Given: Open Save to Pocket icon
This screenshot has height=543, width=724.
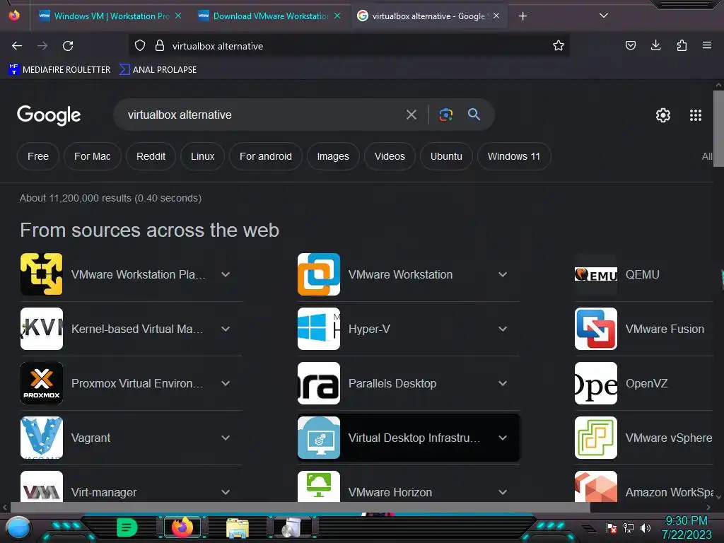Looking at the screenshot, I should 630,45.
